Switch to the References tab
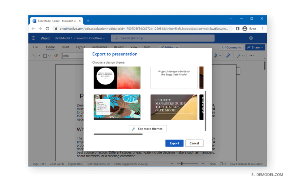Image resolution: width=295 pixels, height=182 pixels. 100,47
